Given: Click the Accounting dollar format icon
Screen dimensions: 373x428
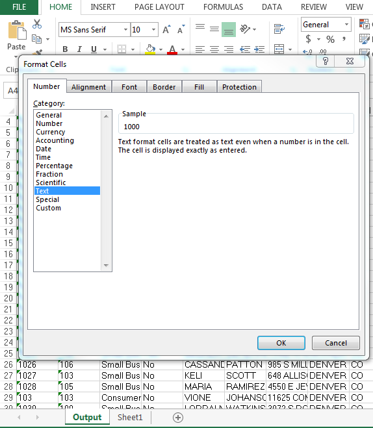Looking at the screenshot, I should (308, 39).
